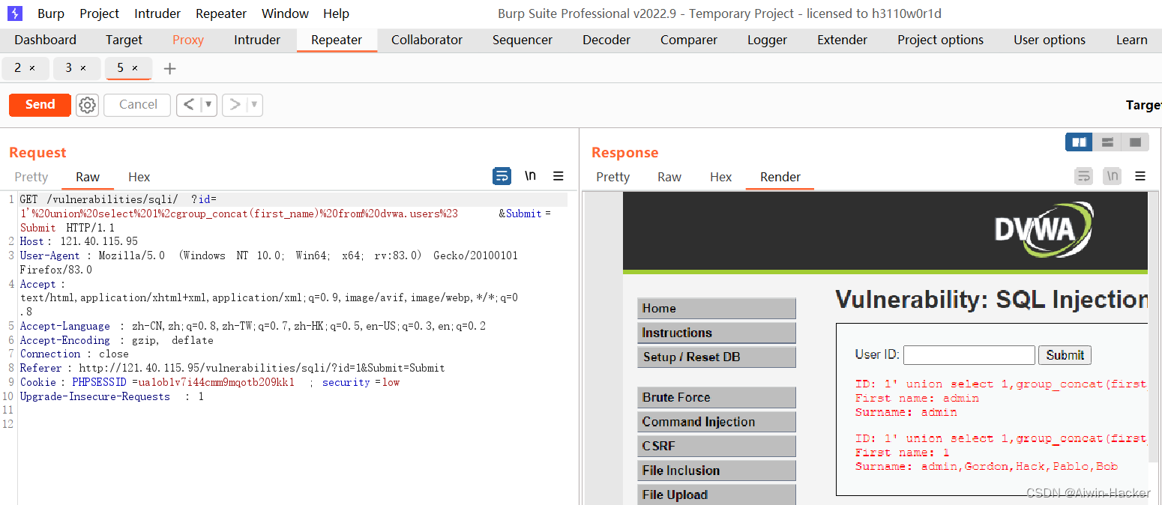
Task: Expand the forward history dropdown arrow
Action: coord(254,105)
